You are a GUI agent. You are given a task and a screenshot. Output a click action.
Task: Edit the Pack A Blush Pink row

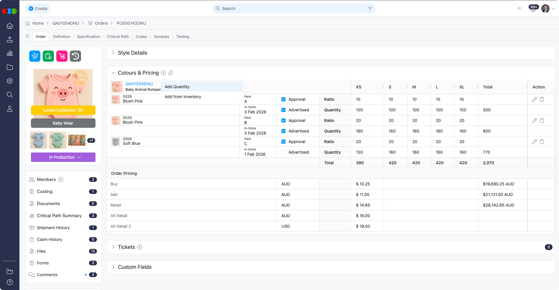pos(534,99)
